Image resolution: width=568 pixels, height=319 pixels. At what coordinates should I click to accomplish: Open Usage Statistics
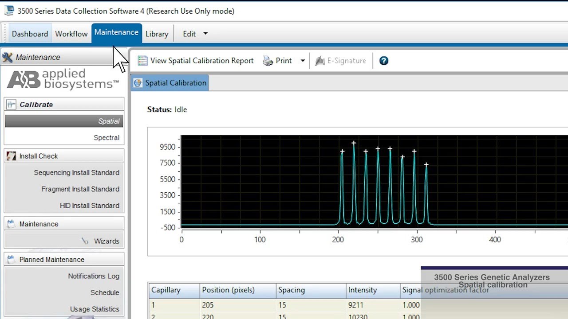(95, 309)
